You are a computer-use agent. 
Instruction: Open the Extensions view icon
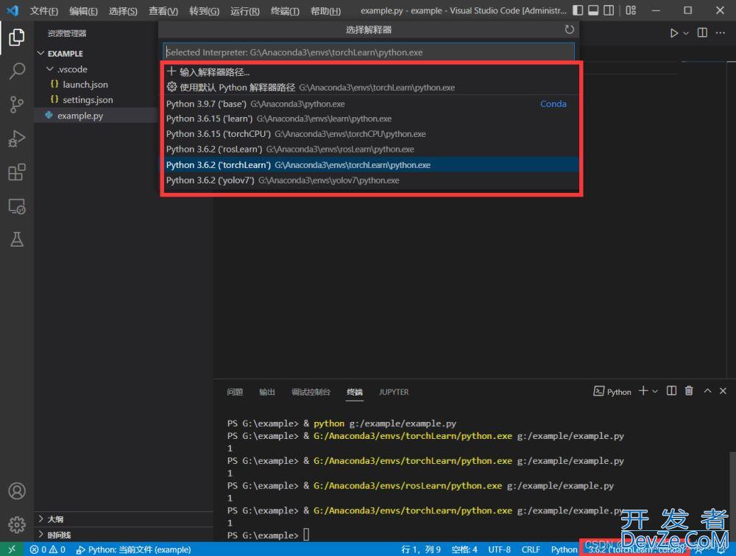(x=16, y=172)
